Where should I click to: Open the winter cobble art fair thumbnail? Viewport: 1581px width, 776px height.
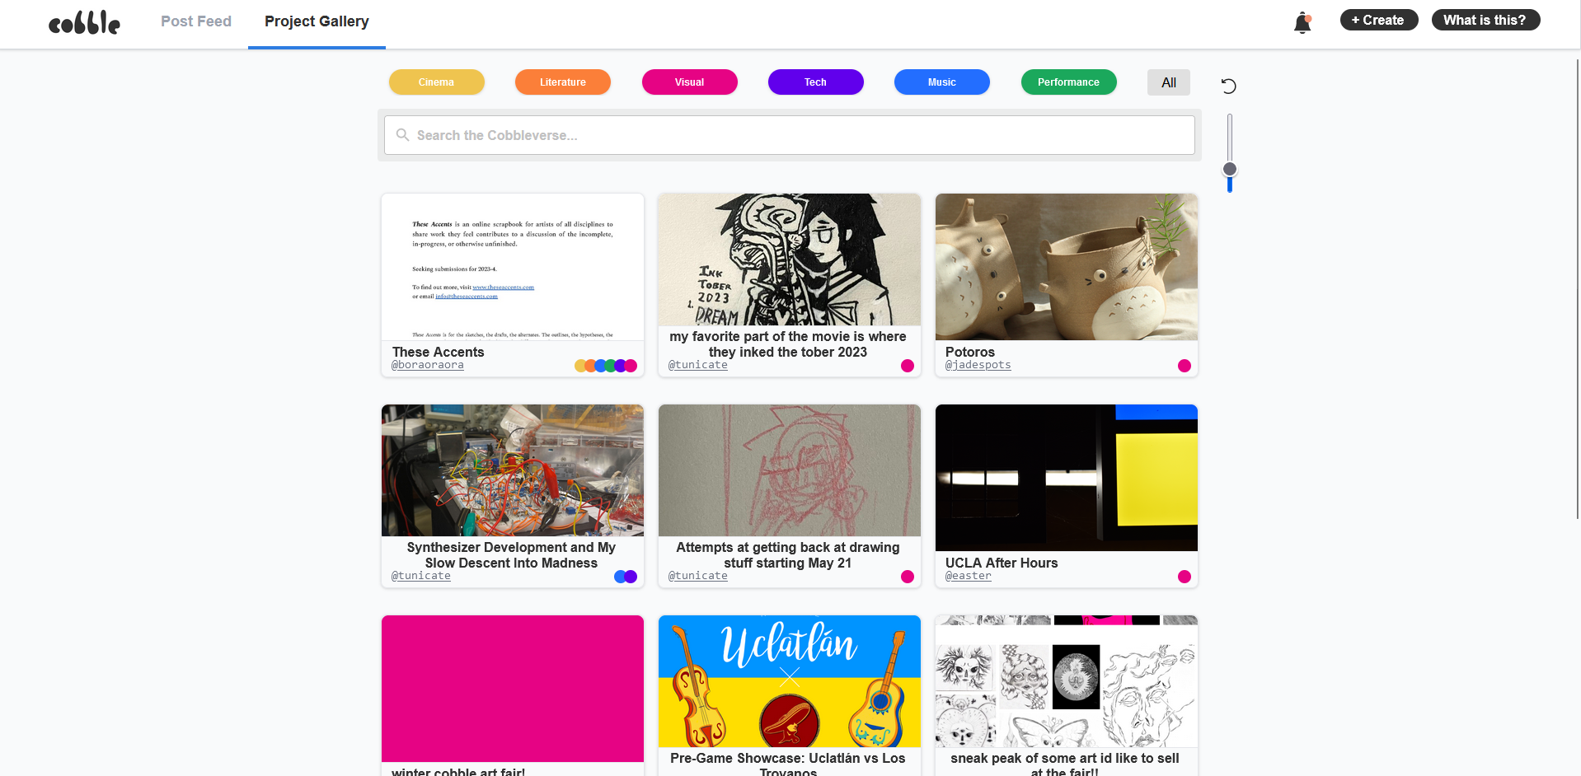[513, 689]
